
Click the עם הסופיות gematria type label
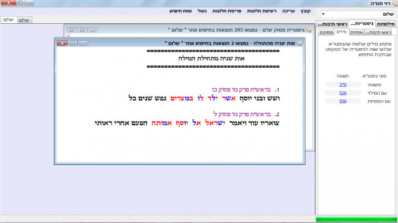(x=379, y=101)
